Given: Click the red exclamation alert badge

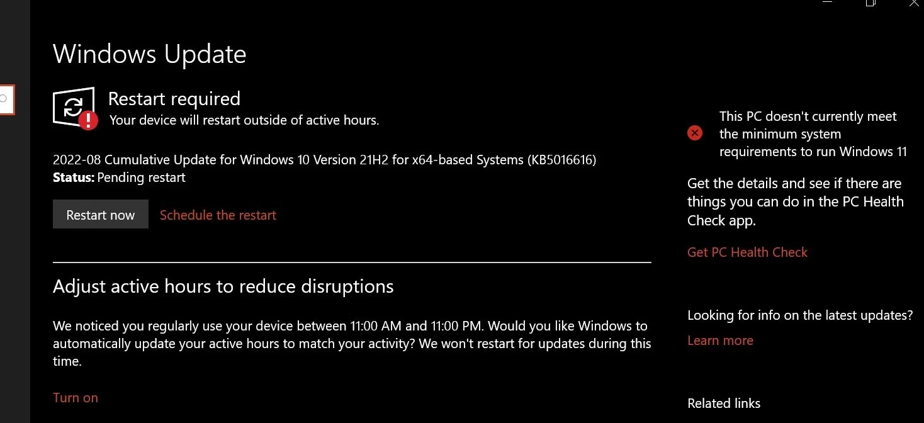Looking at the screenshot, I should 88,120.
